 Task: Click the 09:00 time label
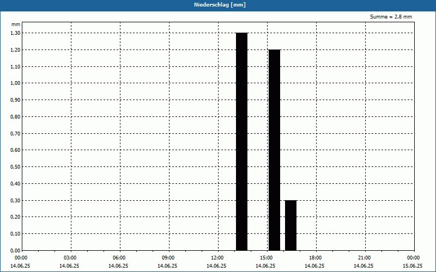(168, 258)
